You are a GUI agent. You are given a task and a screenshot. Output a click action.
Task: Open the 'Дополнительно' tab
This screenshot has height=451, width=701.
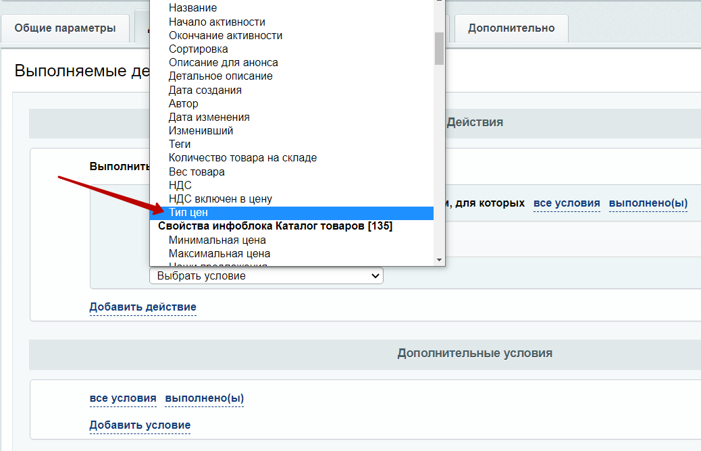(x=511, y=28)
